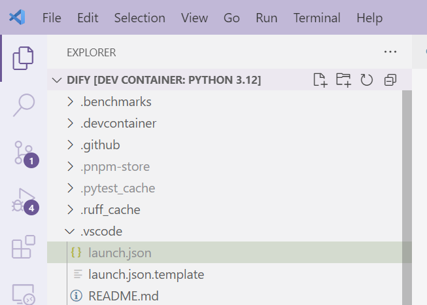Open the Explorer view icon

pyautogui.click(x=23, y=58)
